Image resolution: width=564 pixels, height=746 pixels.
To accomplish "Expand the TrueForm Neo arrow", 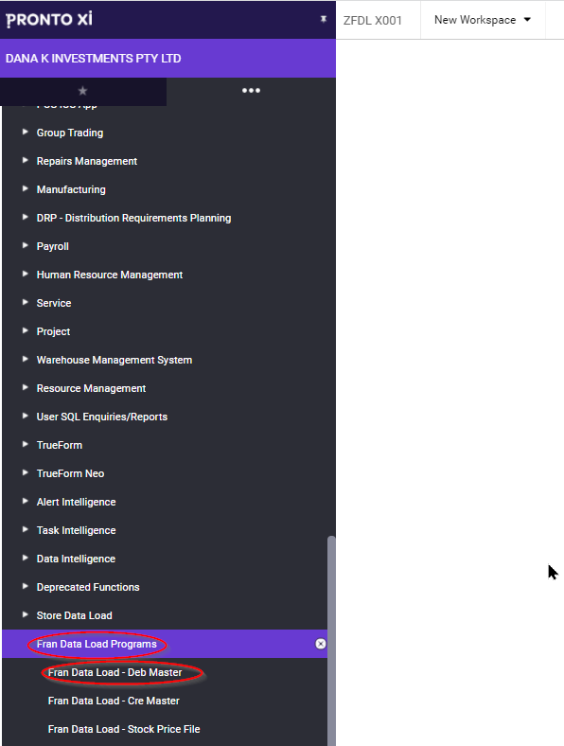I will [x=26, y=473].
